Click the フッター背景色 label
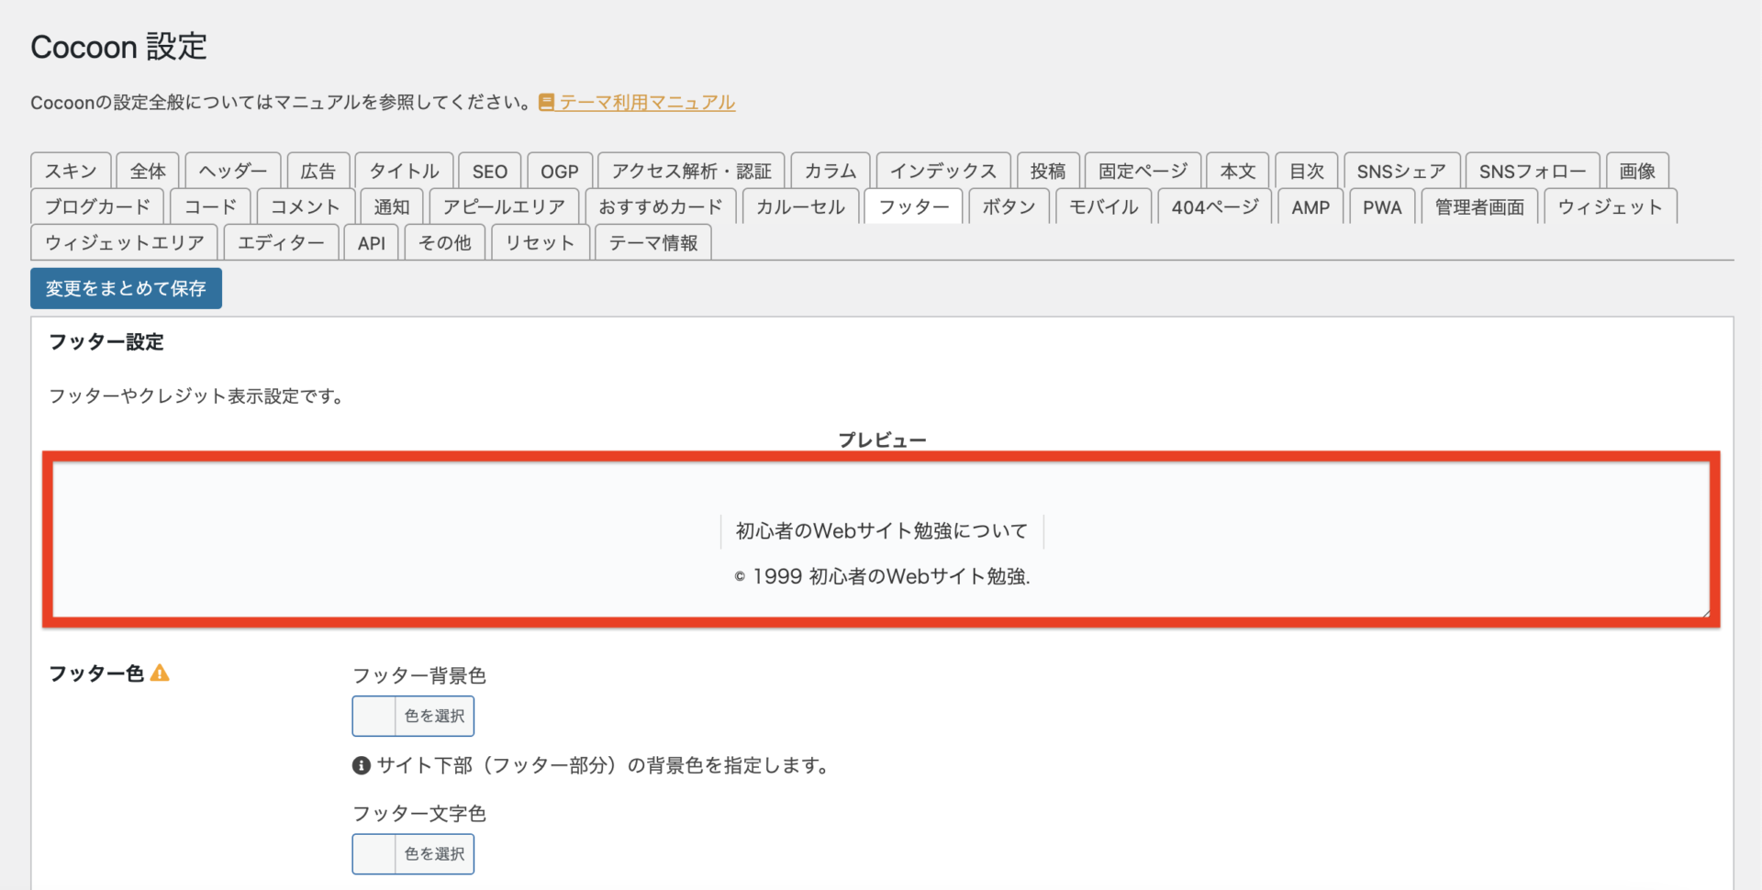This screenshot has height=890, width=1762. click(x=419, y=675)
